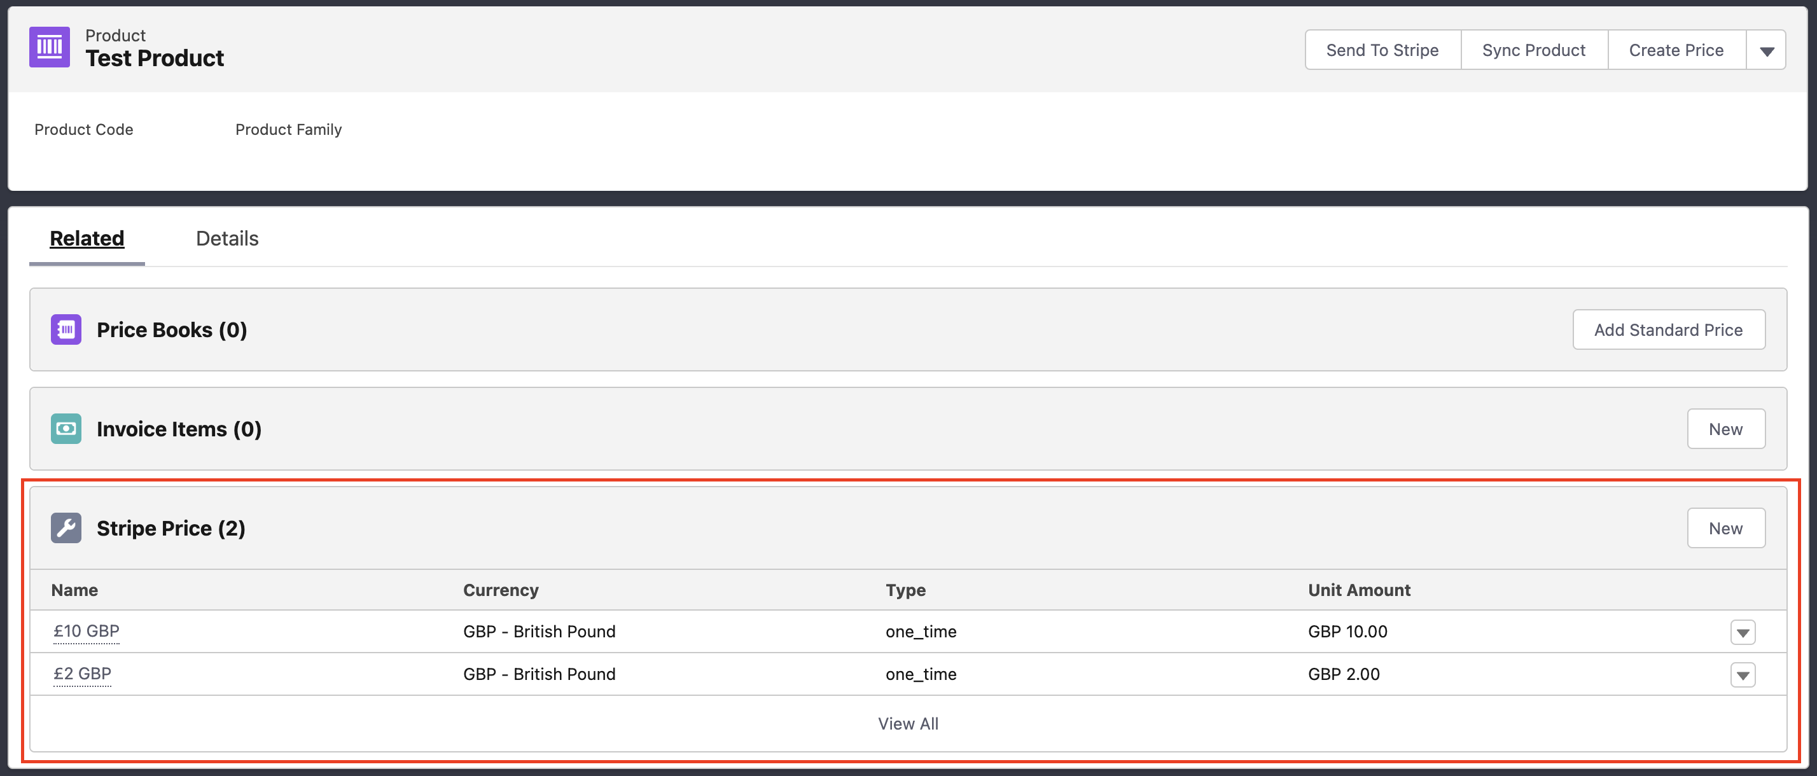Switch to the Details tab
Image resolution: width=1817 pixels, height=776 pixels.
227,239
